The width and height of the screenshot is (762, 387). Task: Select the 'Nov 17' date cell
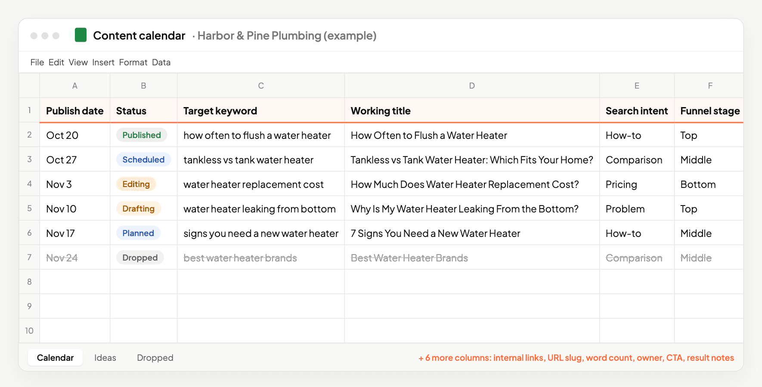pos(75,233)
